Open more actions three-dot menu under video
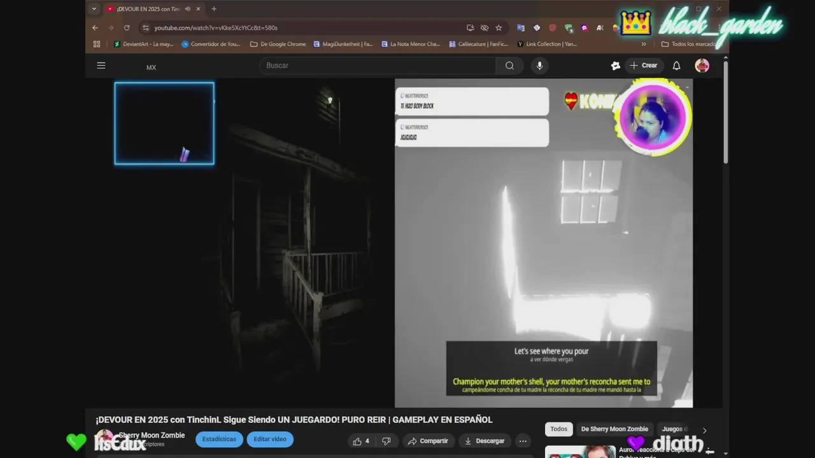 [523, 441]
